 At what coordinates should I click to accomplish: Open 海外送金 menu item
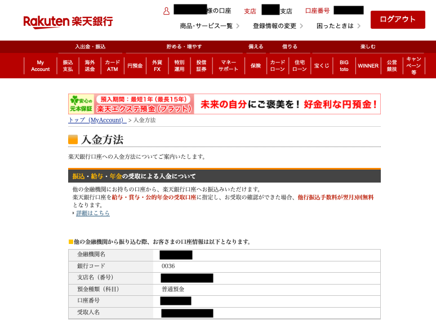click(90, 66)
